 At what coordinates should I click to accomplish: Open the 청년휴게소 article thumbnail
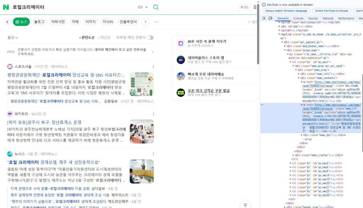pos(142,131)
